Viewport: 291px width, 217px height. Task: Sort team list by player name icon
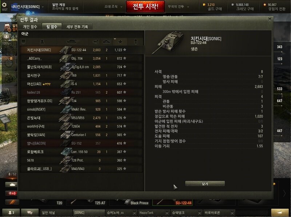pos(42,42)
